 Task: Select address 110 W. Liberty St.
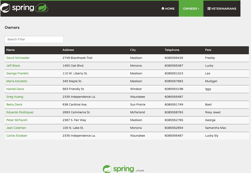click(x=75, y=74)
